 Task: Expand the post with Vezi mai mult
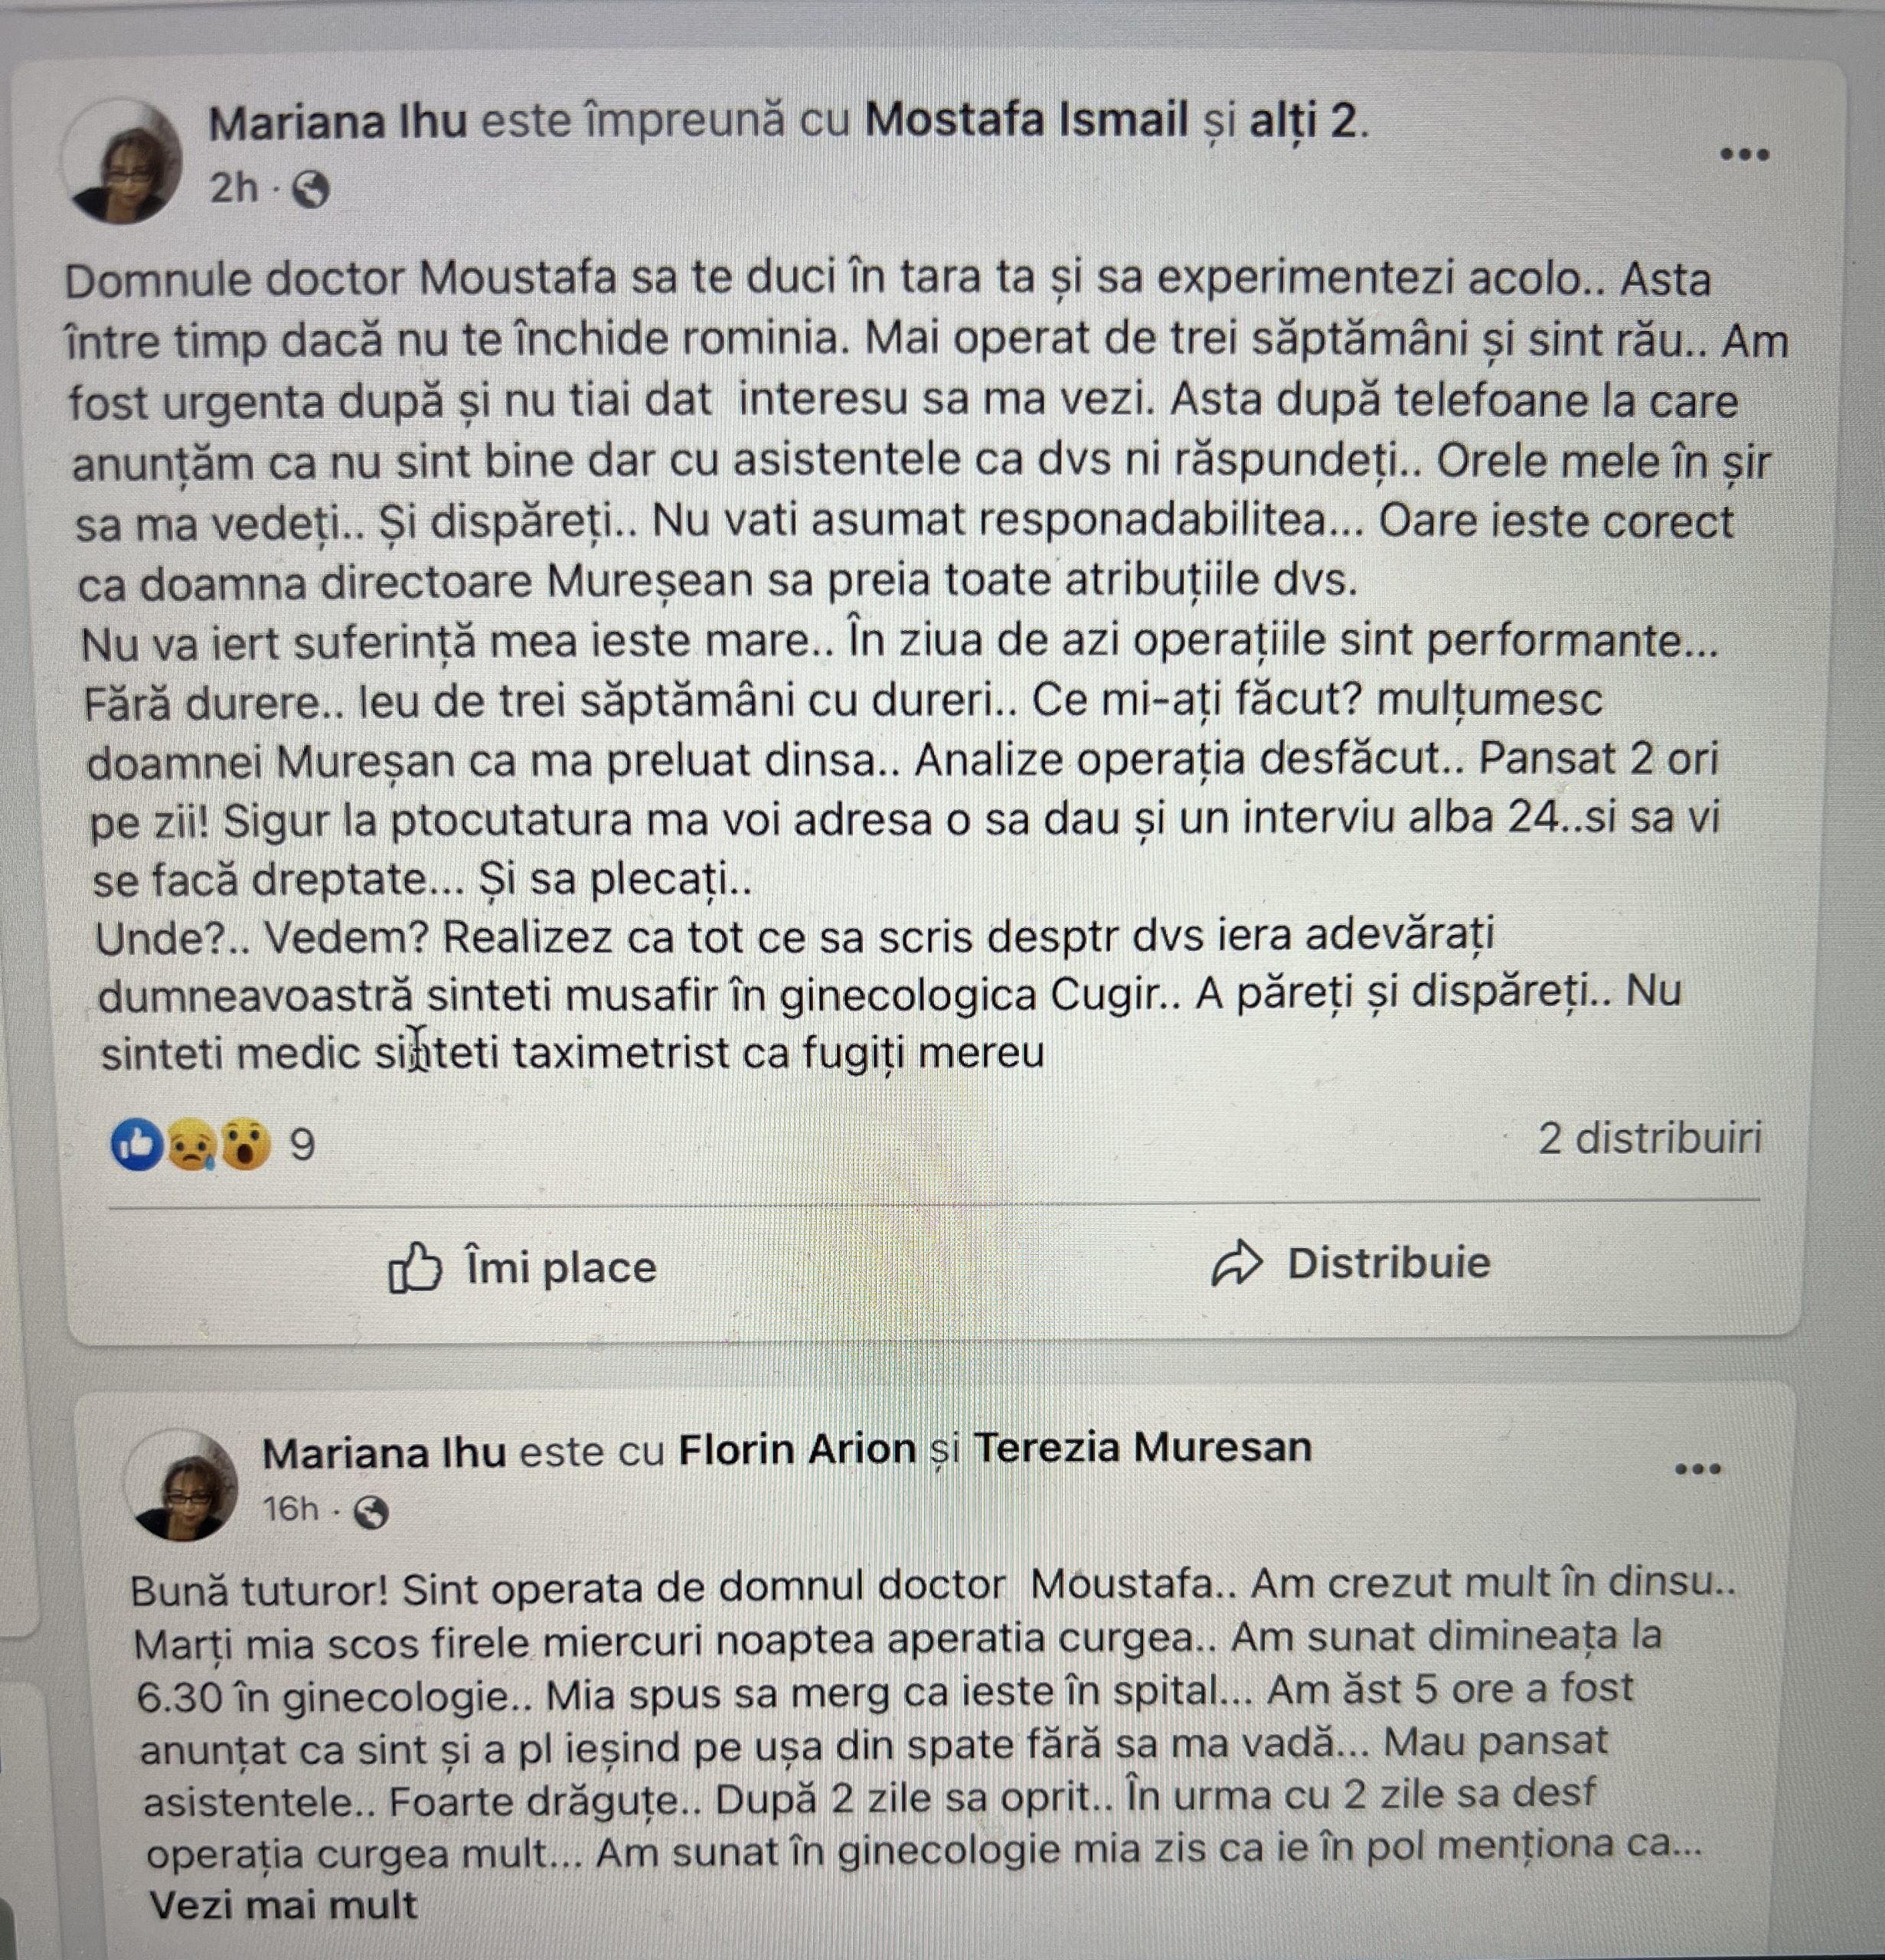[x=283, y=1905]
